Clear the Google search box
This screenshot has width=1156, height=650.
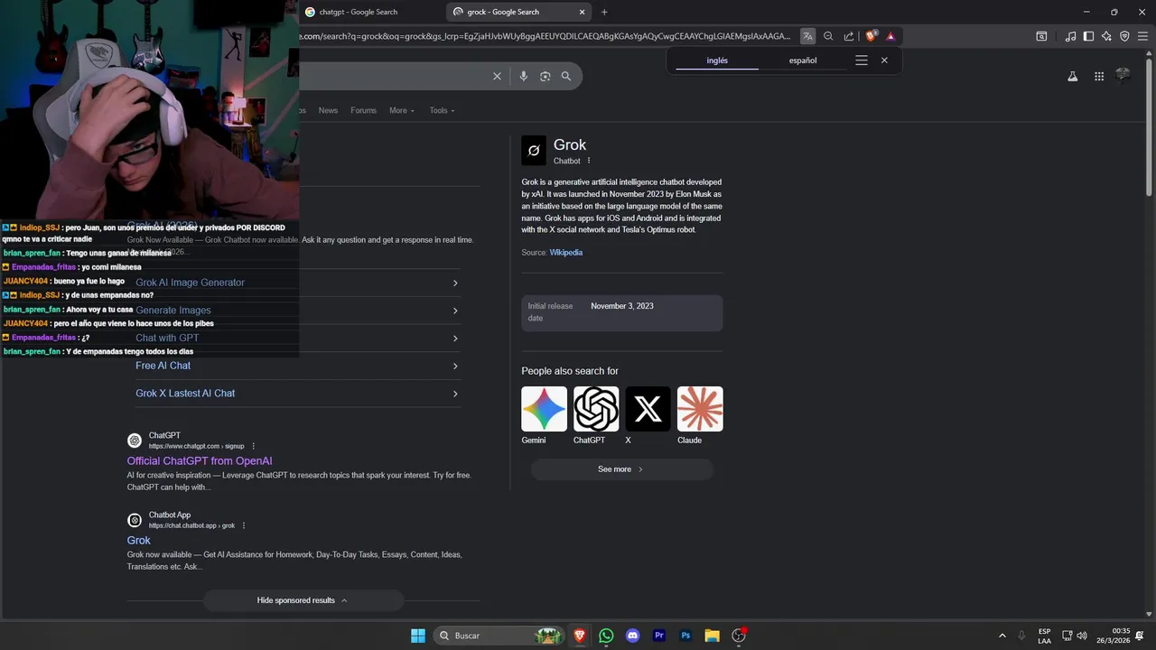click(x=497, y=77)
